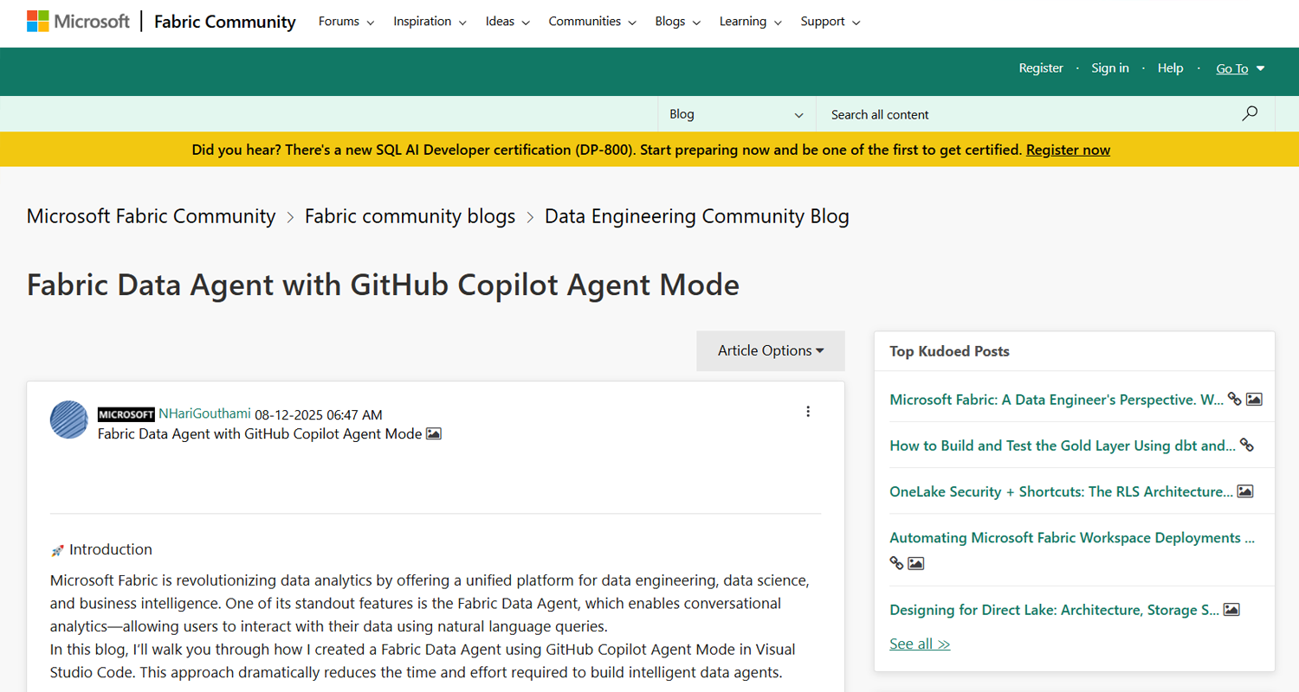This screenshot has height=692, width=1299.
Task: Click the main article title heading
Action: 383,285
